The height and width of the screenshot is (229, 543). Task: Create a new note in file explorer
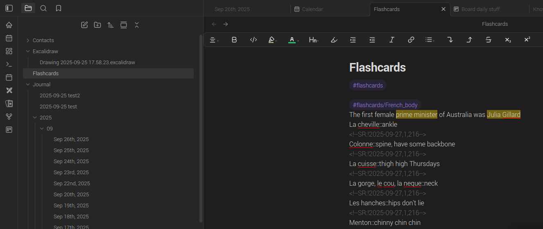[x=84, y=25]
